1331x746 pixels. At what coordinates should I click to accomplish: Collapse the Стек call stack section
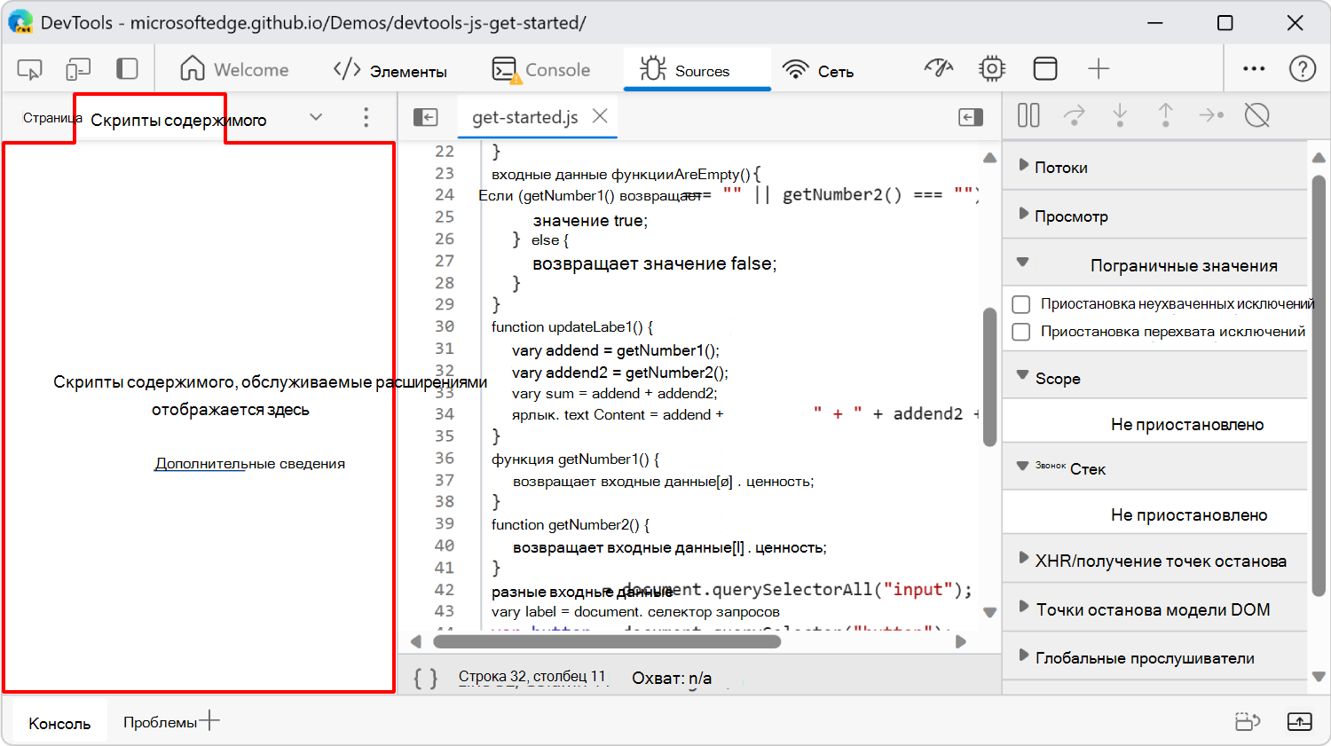point(1022,466)
